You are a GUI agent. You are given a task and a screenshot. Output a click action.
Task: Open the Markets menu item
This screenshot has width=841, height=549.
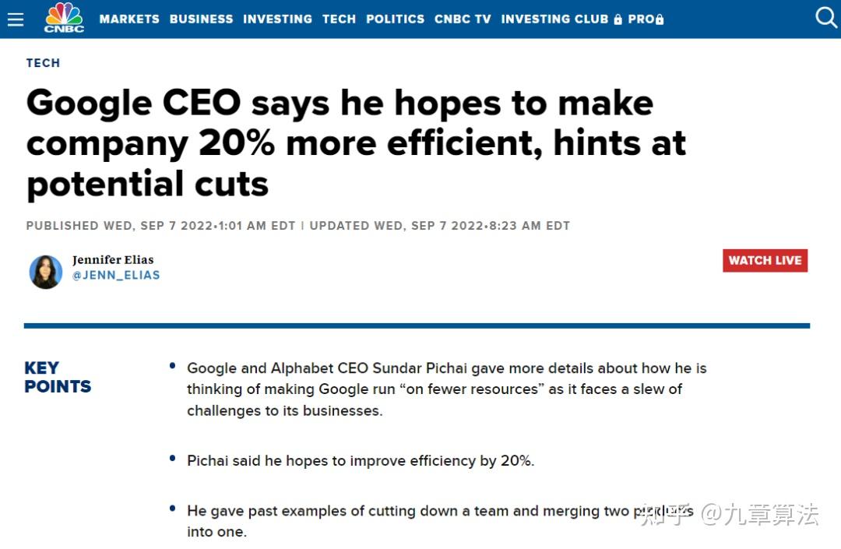pyautogui.click(x=129, y=19)
